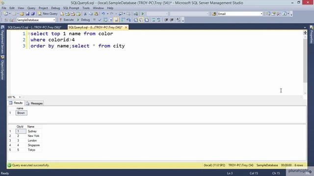Select the Brown result cell
This screenshot has width=314, height=176.
point(21,113)
